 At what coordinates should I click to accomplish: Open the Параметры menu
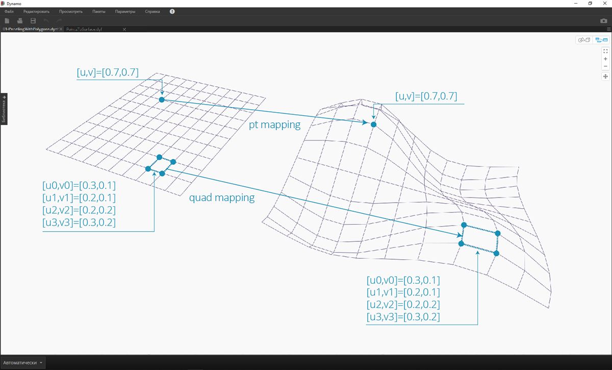click(x=125, y=11)
